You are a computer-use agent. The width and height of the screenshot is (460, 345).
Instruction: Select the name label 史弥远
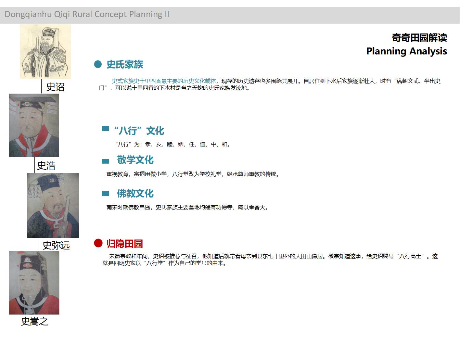point(56,245)
